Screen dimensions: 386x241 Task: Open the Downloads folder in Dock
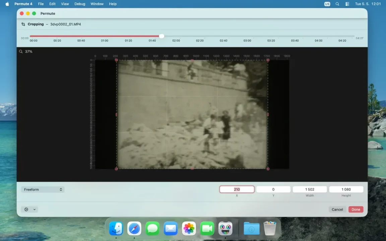pyautogui.click(x=252, y=228)
